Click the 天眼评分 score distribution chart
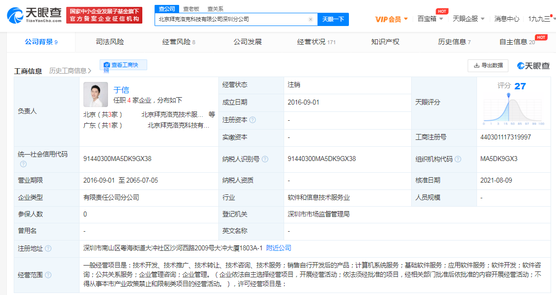This screenshot has width=556, height=295. (513, 108)
